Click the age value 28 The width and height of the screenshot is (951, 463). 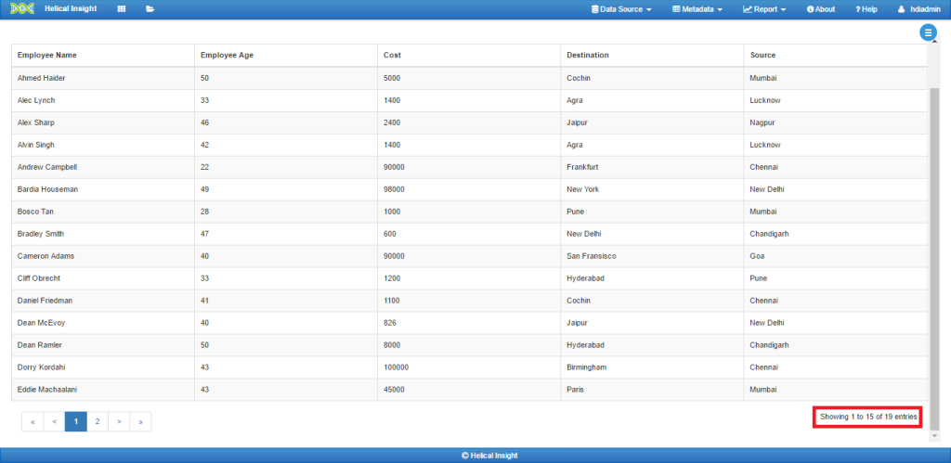pyautogui.click(x=204, y=212)
